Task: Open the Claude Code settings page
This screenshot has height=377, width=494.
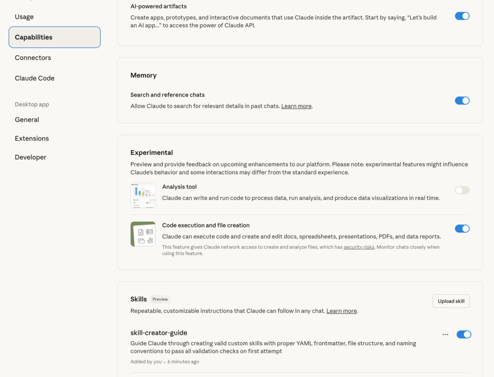Action: [x=35, y=78]
